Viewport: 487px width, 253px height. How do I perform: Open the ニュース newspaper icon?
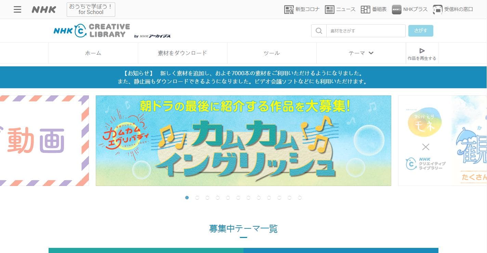click(329, 10)
